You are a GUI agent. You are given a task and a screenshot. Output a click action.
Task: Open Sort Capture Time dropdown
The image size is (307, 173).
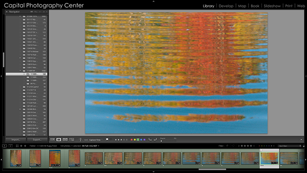[x=96, y=140]
